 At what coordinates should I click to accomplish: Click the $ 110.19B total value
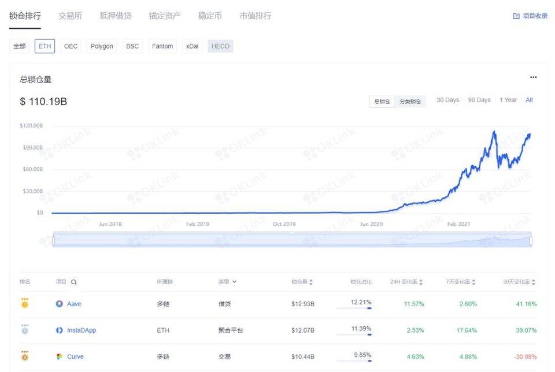coord(43,102)
